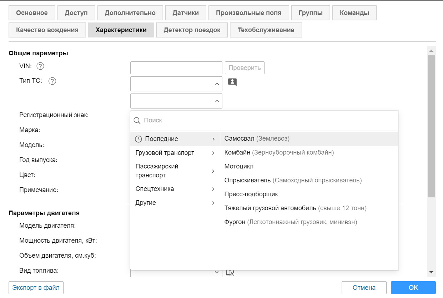Click the magnifier icon in search field

click(137, 121)
